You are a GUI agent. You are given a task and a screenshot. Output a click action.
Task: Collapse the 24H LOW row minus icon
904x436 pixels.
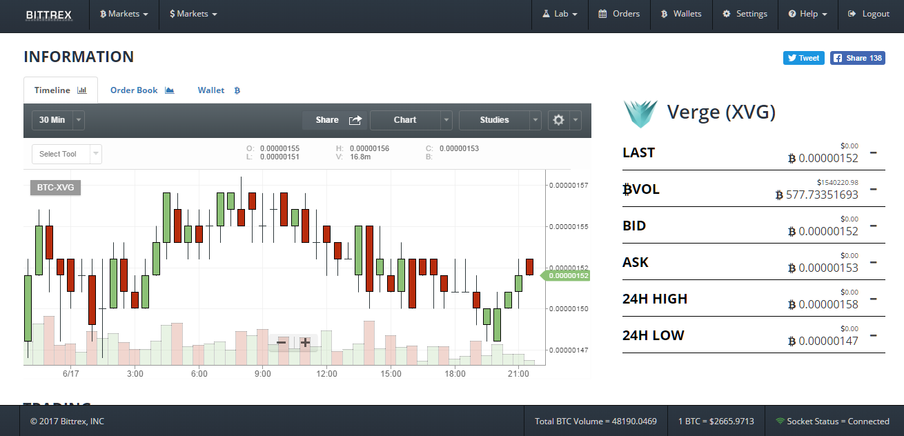(874, 335)
